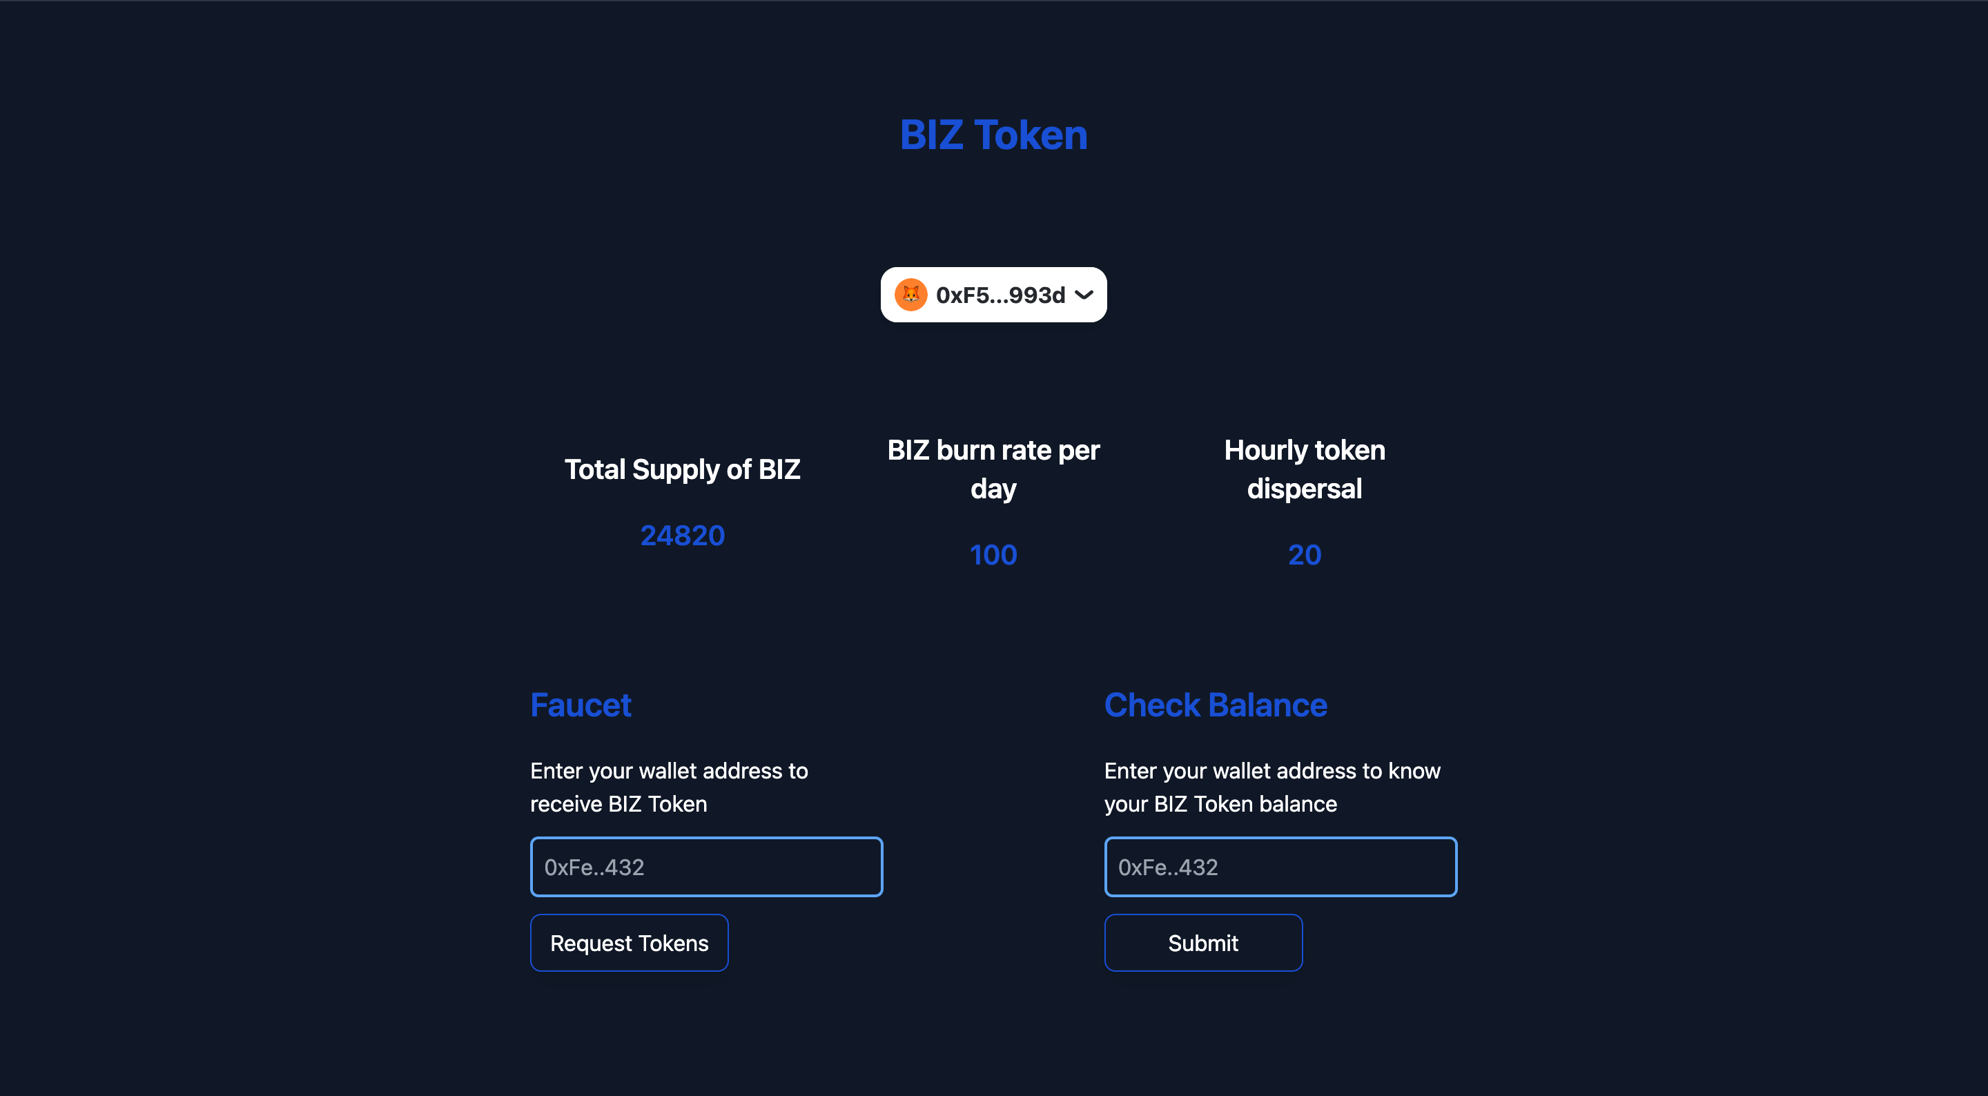Viewport: 1988px width, 1096px height.
Task: Click the Request Tokens button
Action: tap(629, 942)
